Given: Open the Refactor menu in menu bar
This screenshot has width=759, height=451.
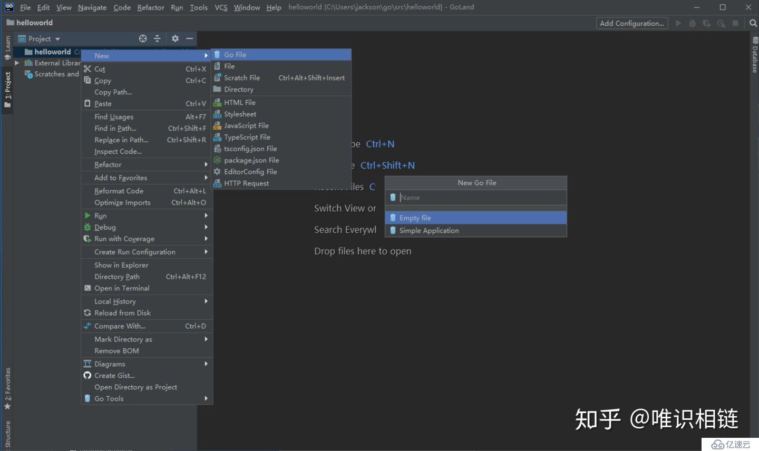Looking at the screenshot, I should coord(151,7).
